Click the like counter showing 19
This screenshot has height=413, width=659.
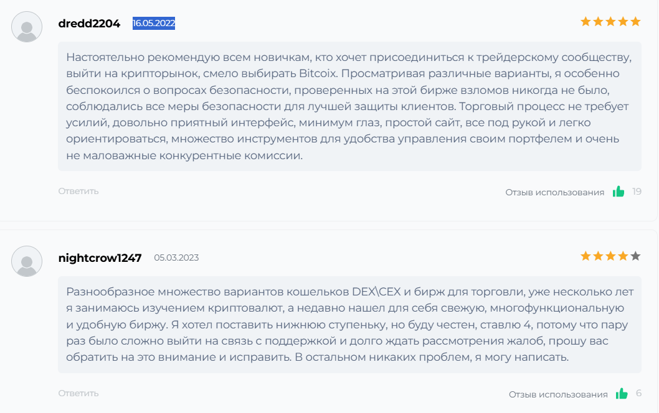pos(637,192)
